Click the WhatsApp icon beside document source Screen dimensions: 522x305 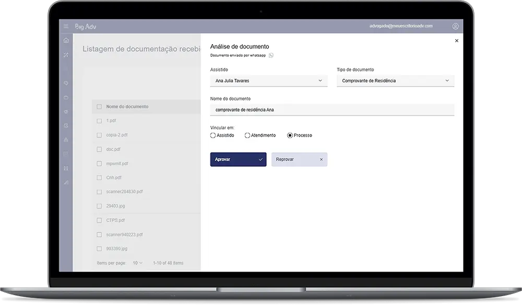tap(271, 55)
